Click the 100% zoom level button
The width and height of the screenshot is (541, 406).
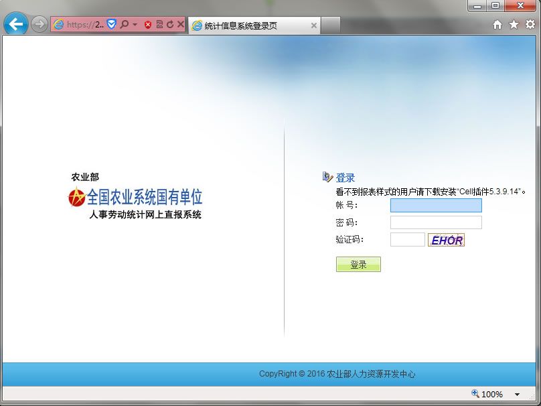pyautogui.click(x=487, y=395)
